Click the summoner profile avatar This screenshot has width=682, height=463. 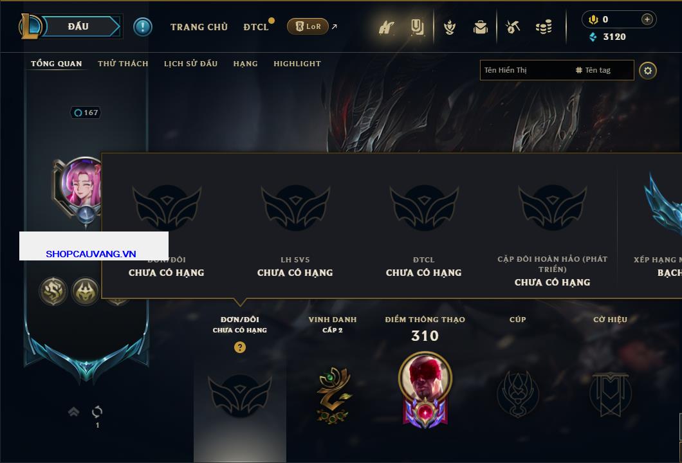[x=82, y=185]
